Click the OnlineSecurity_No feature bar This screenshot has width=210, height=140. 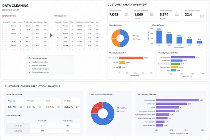[x=160, y=125]
